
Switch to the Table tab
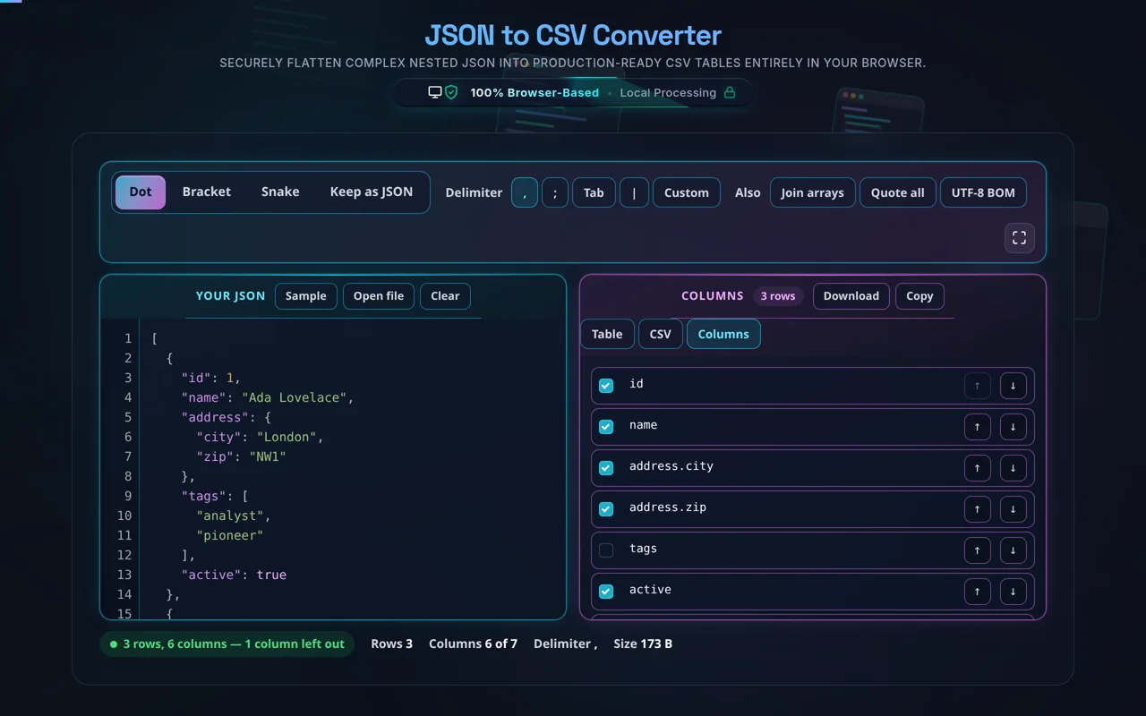click(x=607, y=334)
